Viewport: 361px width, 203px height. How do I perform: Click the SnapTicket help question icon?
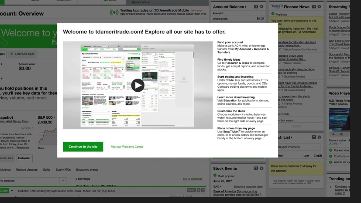[202, 190]
